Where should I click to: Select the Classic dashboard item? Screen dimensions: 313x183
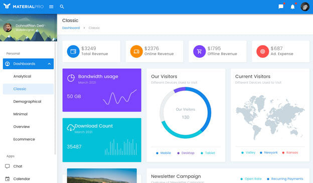28,89
